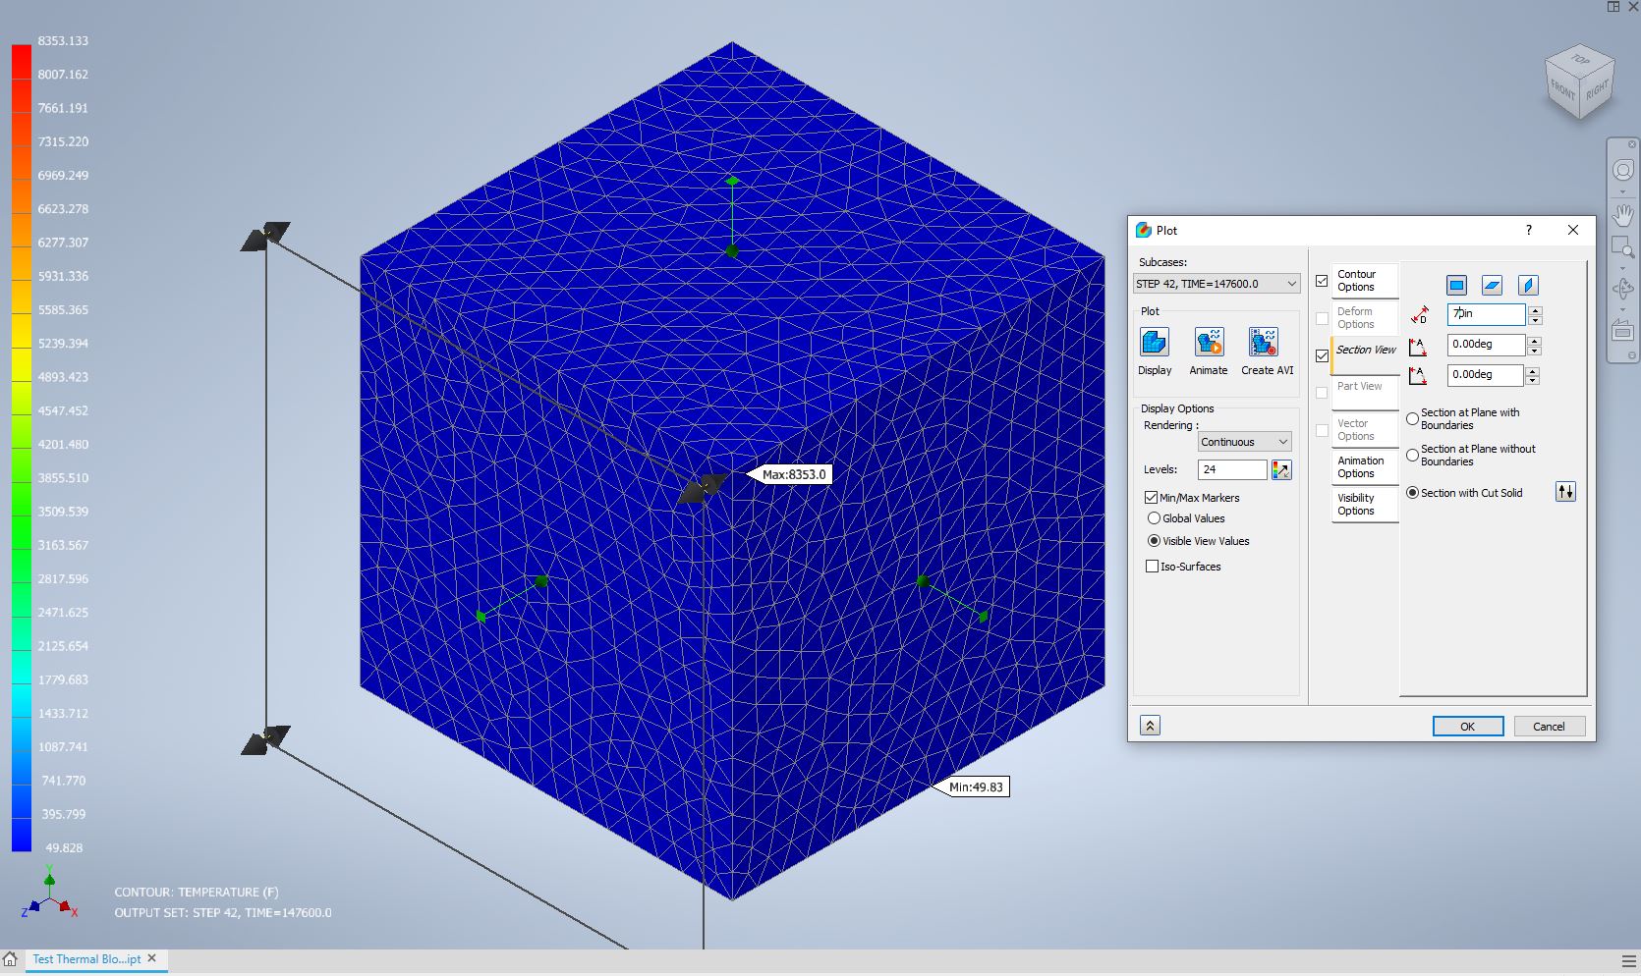Expand the zoom tool dropdown arrow
The image size is (1641, 976).
[1622, 266]
